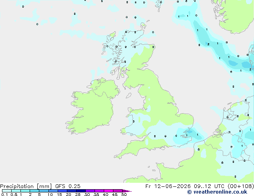Click the '10' legend scale label
This screenshot has width=254, height=196.
click(50, 194)
